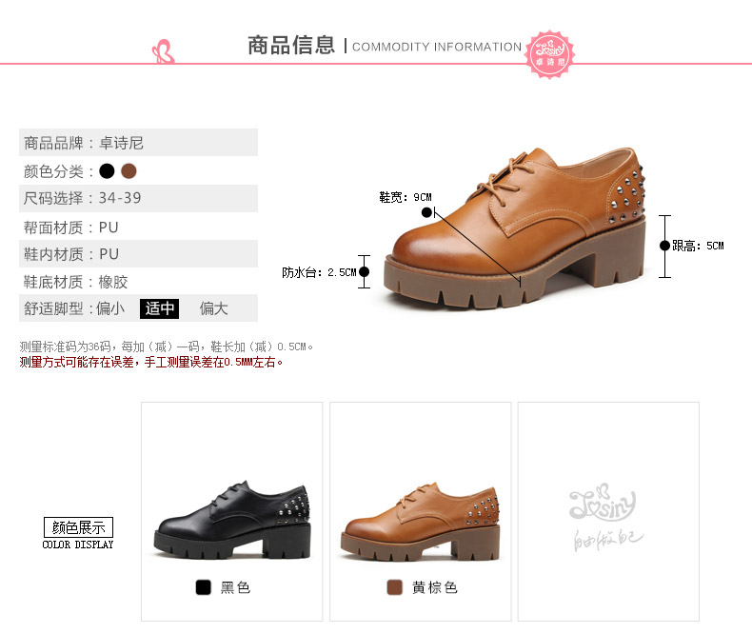Click the pink Josiny brand badge
Viewport: 752px width, 634px height.
549,54
